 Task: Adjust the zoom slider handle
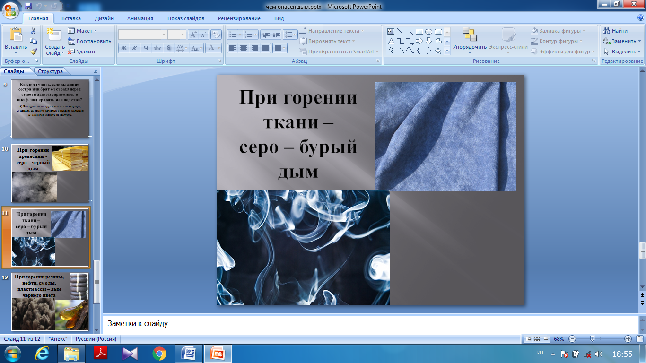593,339
